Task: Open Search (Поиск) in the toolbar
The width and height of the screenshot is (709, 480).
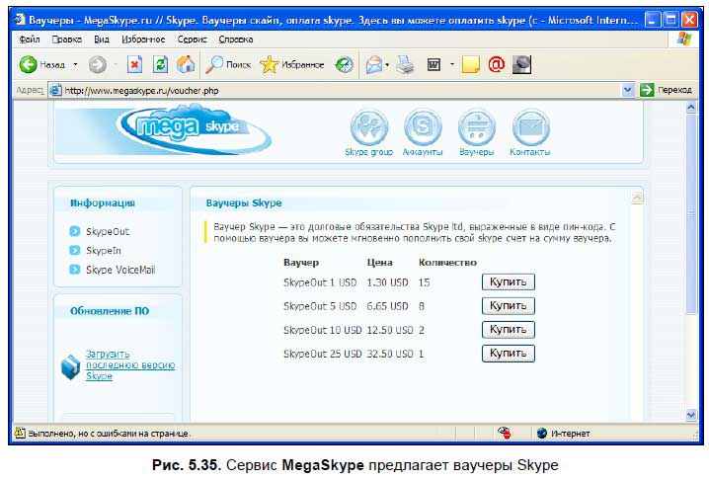Action: (x=228, y=65)
